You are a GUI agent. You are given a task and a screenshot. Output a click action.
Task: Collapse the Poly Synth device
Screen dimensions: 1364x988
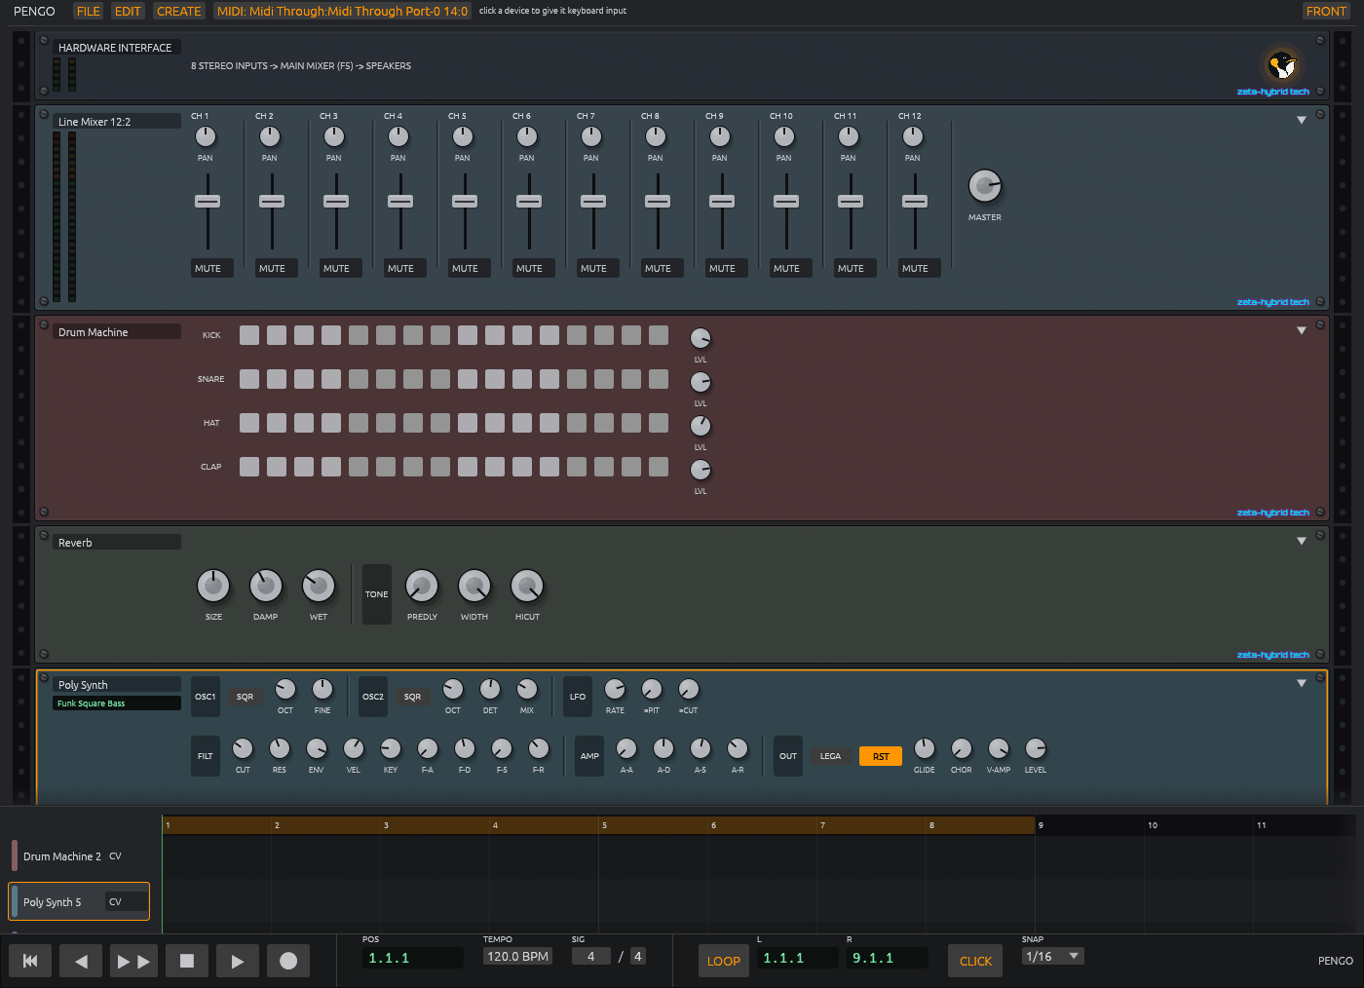pyautogui.click(x=1302, y=683)
